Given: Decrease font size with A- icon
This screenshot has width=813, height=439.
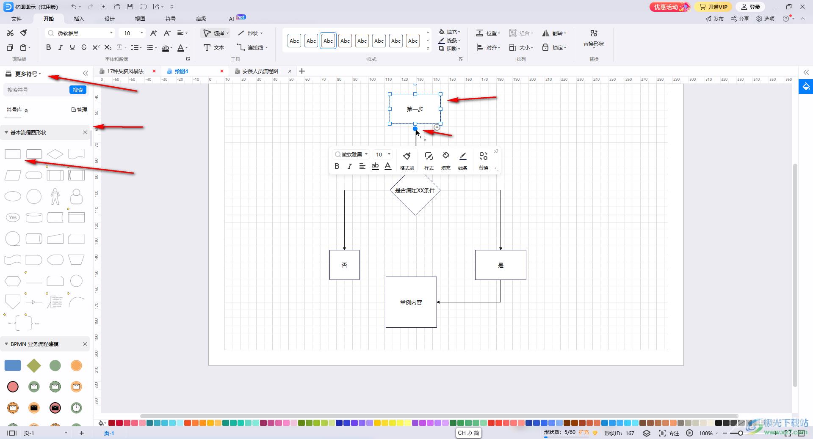Looking at the screenshot, I should point(167,33).
